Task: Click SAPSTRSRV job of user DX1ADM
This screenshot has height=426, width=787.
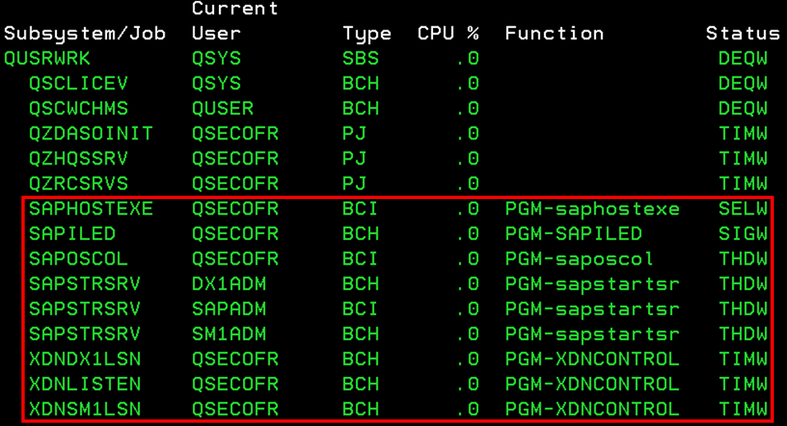Action: [x=85, y=285]
